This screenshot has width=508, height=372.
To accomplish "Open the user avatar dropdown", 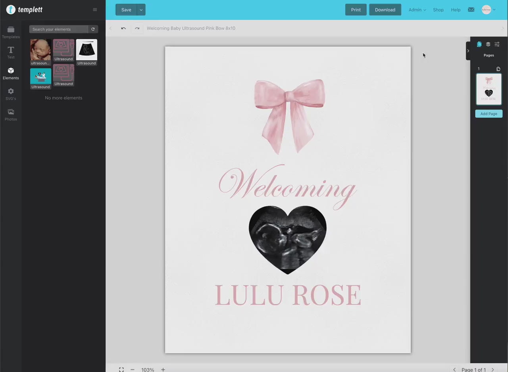I will click(x=489, y=10).
